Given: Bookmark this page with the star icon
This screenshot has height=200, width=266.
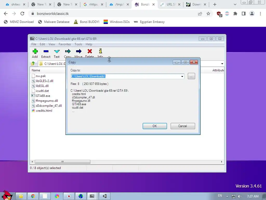Looking at the screenshot, I should tap(208, 14).
